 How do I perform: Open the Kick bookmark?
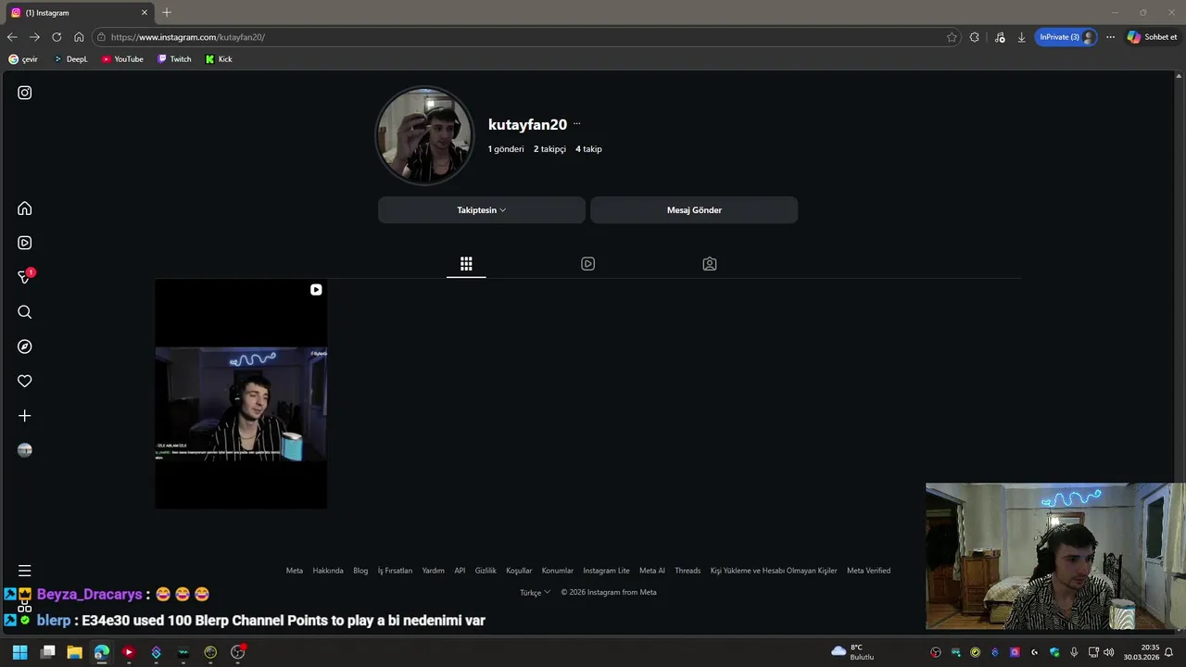(219, 59)
